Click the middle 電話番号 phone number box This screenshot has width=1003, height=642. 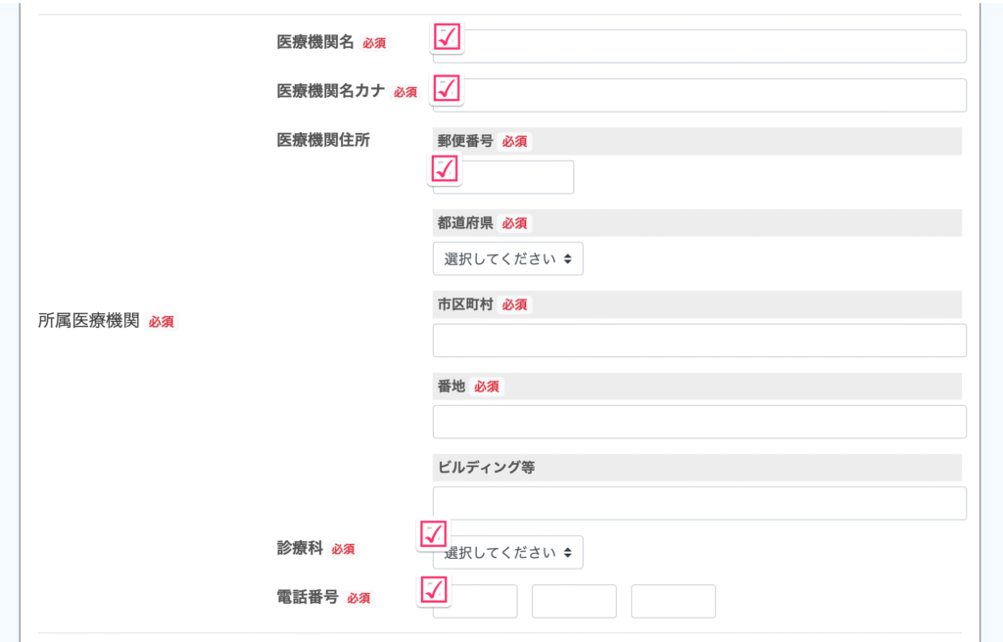pyautogui.click(x=574, y=602)
